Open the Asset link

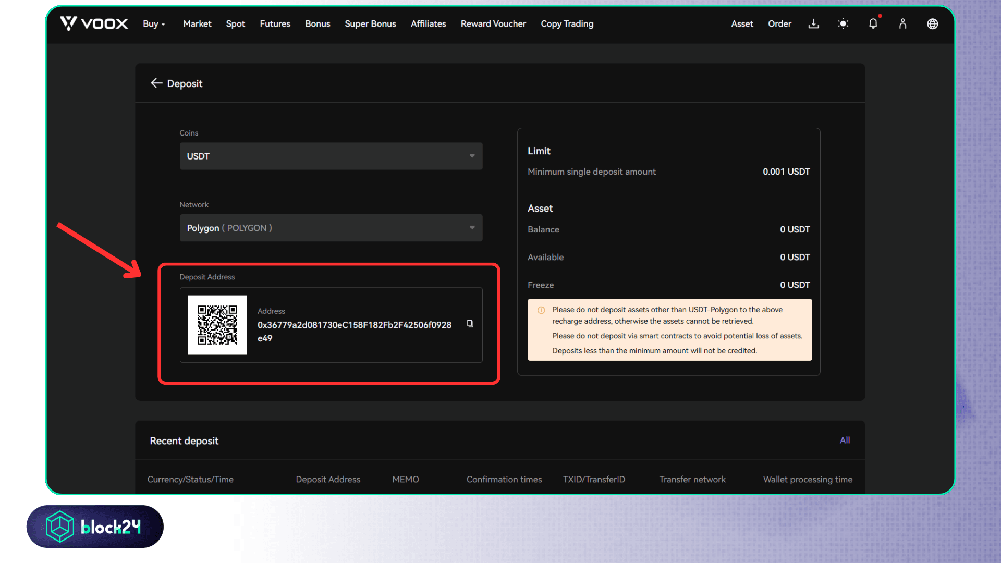tap(742, 23)
